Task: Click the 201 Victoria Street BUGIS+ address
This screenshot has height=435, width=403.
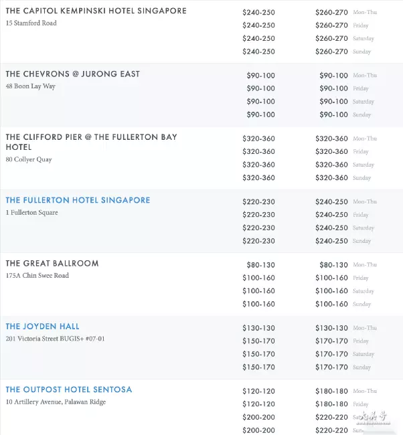Action: click(x=56, y=339)
